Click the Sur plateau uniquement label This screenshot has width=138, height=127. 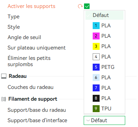pyautogui.click(x=37, y=48)
